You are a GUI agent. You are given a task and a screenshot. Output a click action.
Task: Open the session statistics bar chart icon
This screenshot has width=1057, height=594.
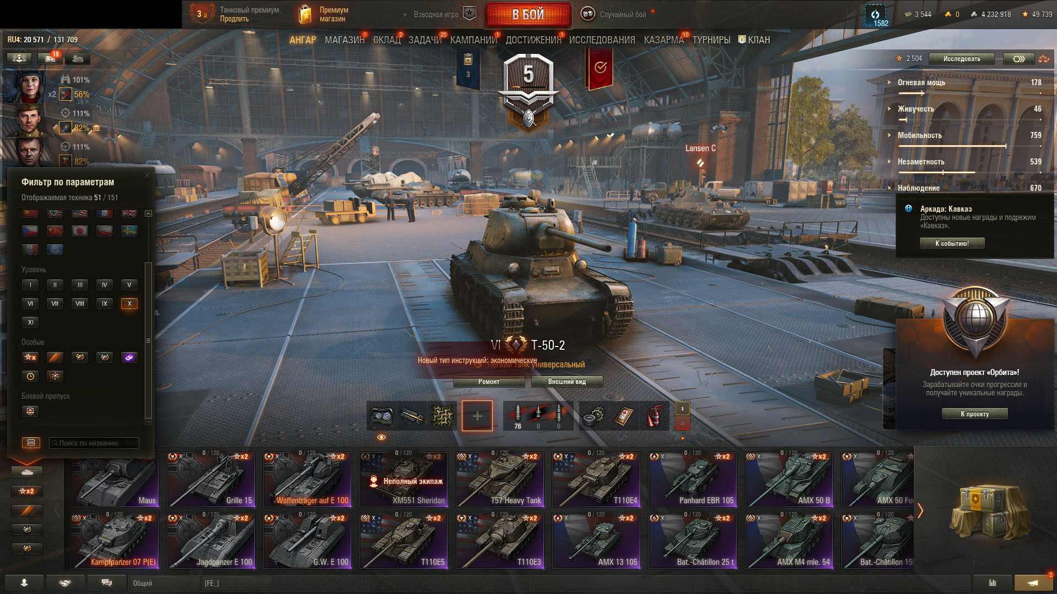click(993, 583)
